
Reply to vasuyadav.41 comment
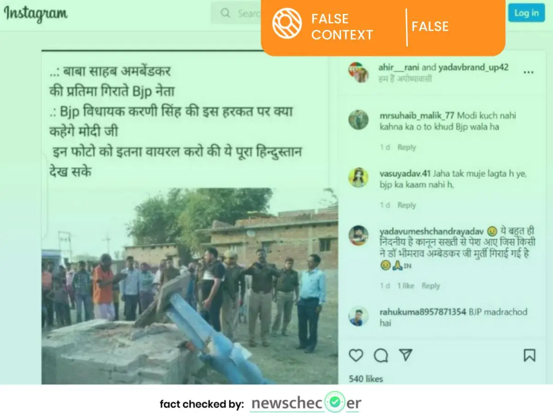[x=406, y=205]
